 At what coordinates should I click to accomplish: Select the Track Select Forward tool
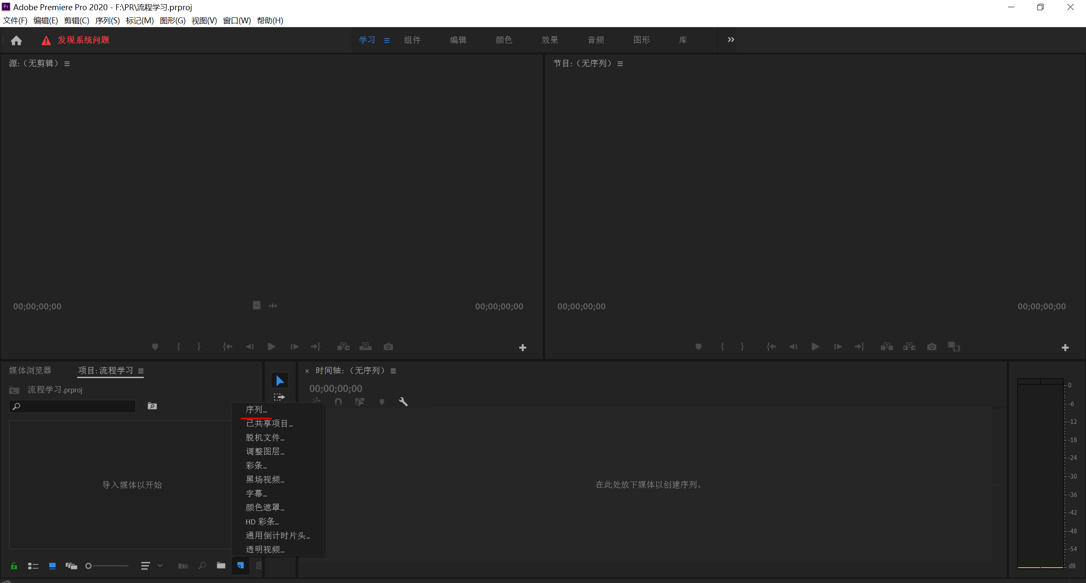click(280, 397)
